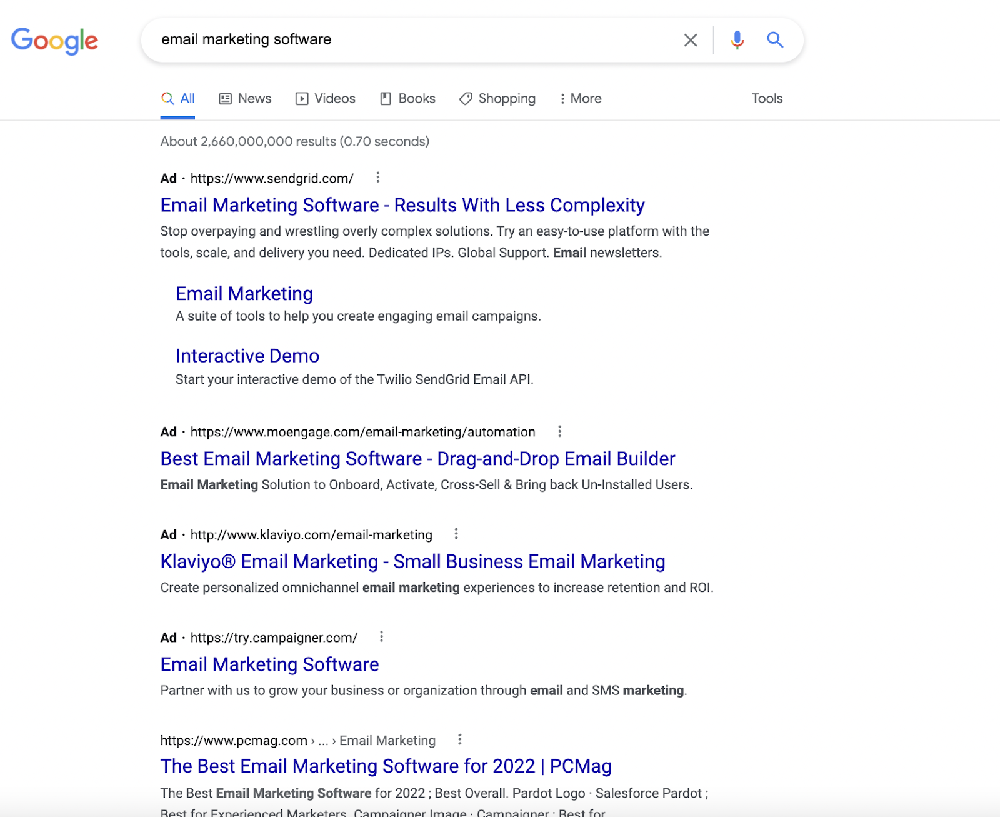Click inside the search query field
The height and width of the screenshot is (817, 1000).
click(x=412, y=39)
